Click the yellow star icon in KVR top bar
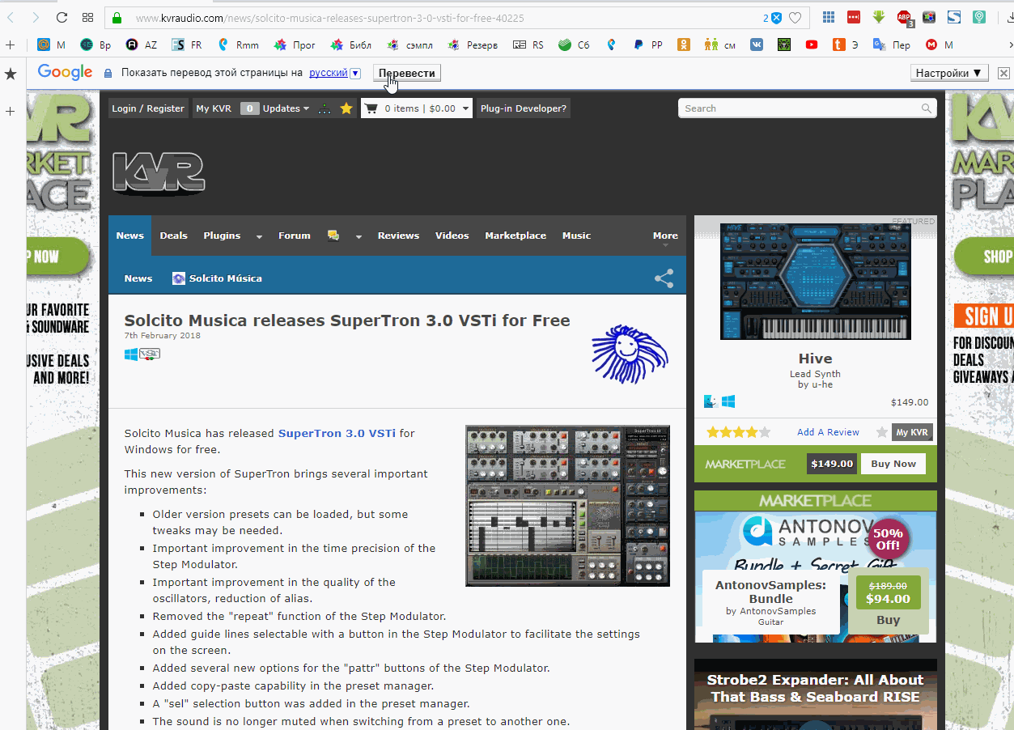 pos(346,108)
